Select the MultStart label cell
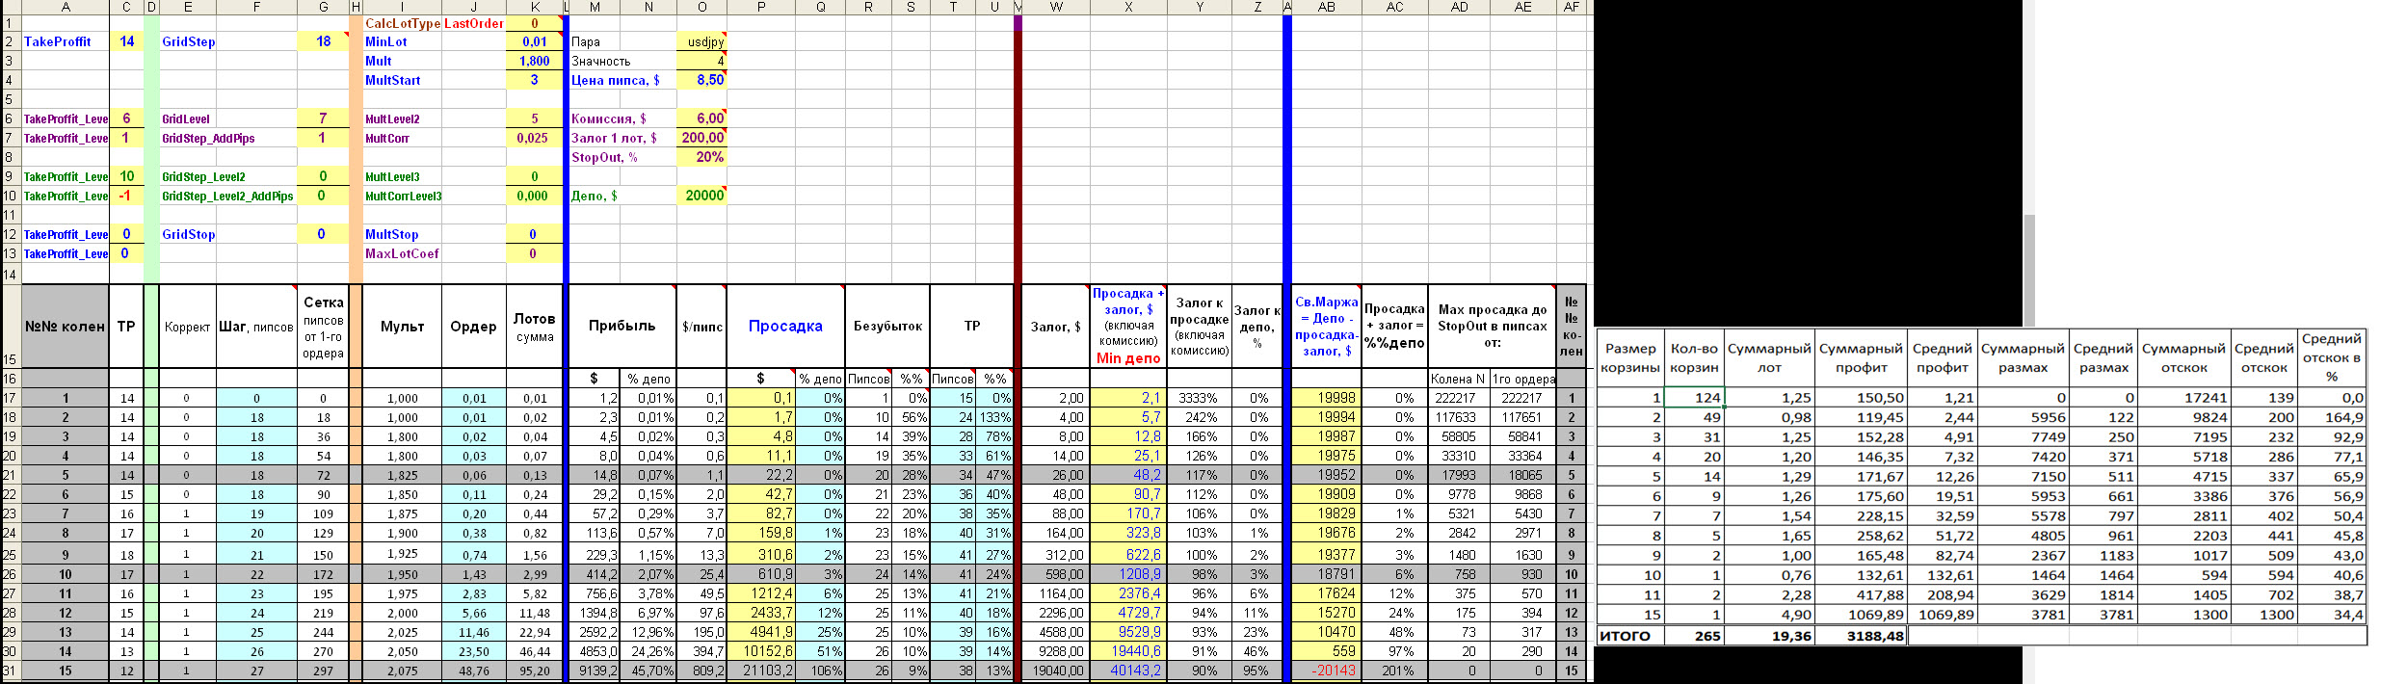Screen dimensions: 2407x684 (402, 80)
